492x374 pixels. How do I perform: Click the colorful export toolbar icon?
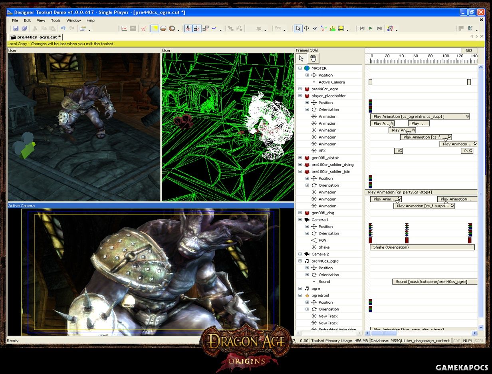[x=390, y=28]
